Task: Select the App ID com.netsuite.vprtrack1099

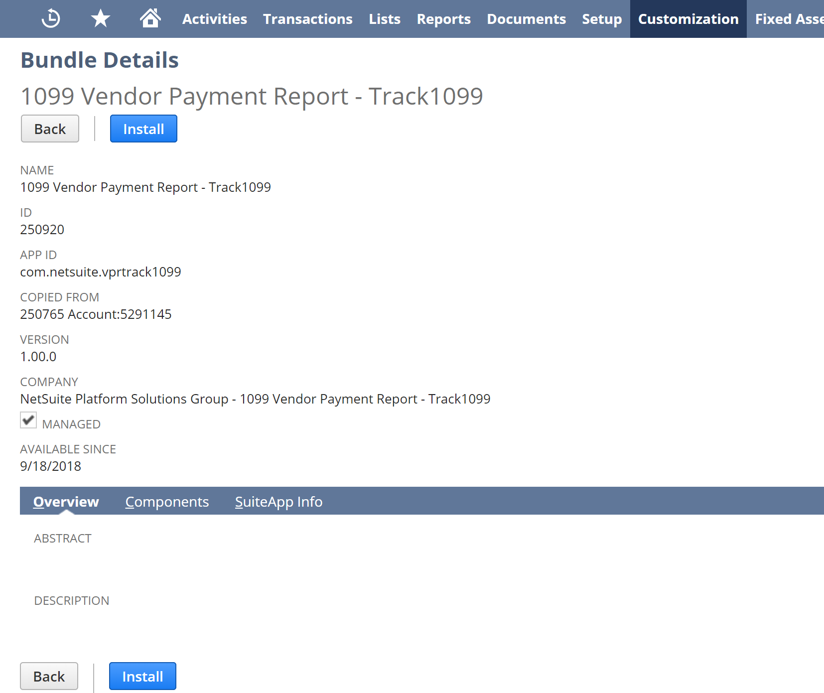Action: (x=101, y=272)
